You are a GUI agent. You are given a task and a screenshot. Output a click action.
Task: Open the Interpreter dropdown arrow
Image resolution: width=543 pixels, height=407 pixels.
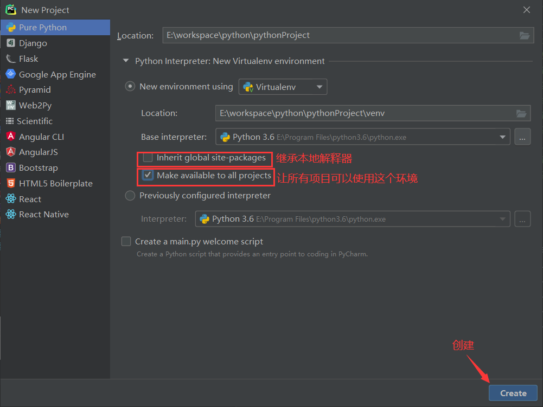point(502,219)
